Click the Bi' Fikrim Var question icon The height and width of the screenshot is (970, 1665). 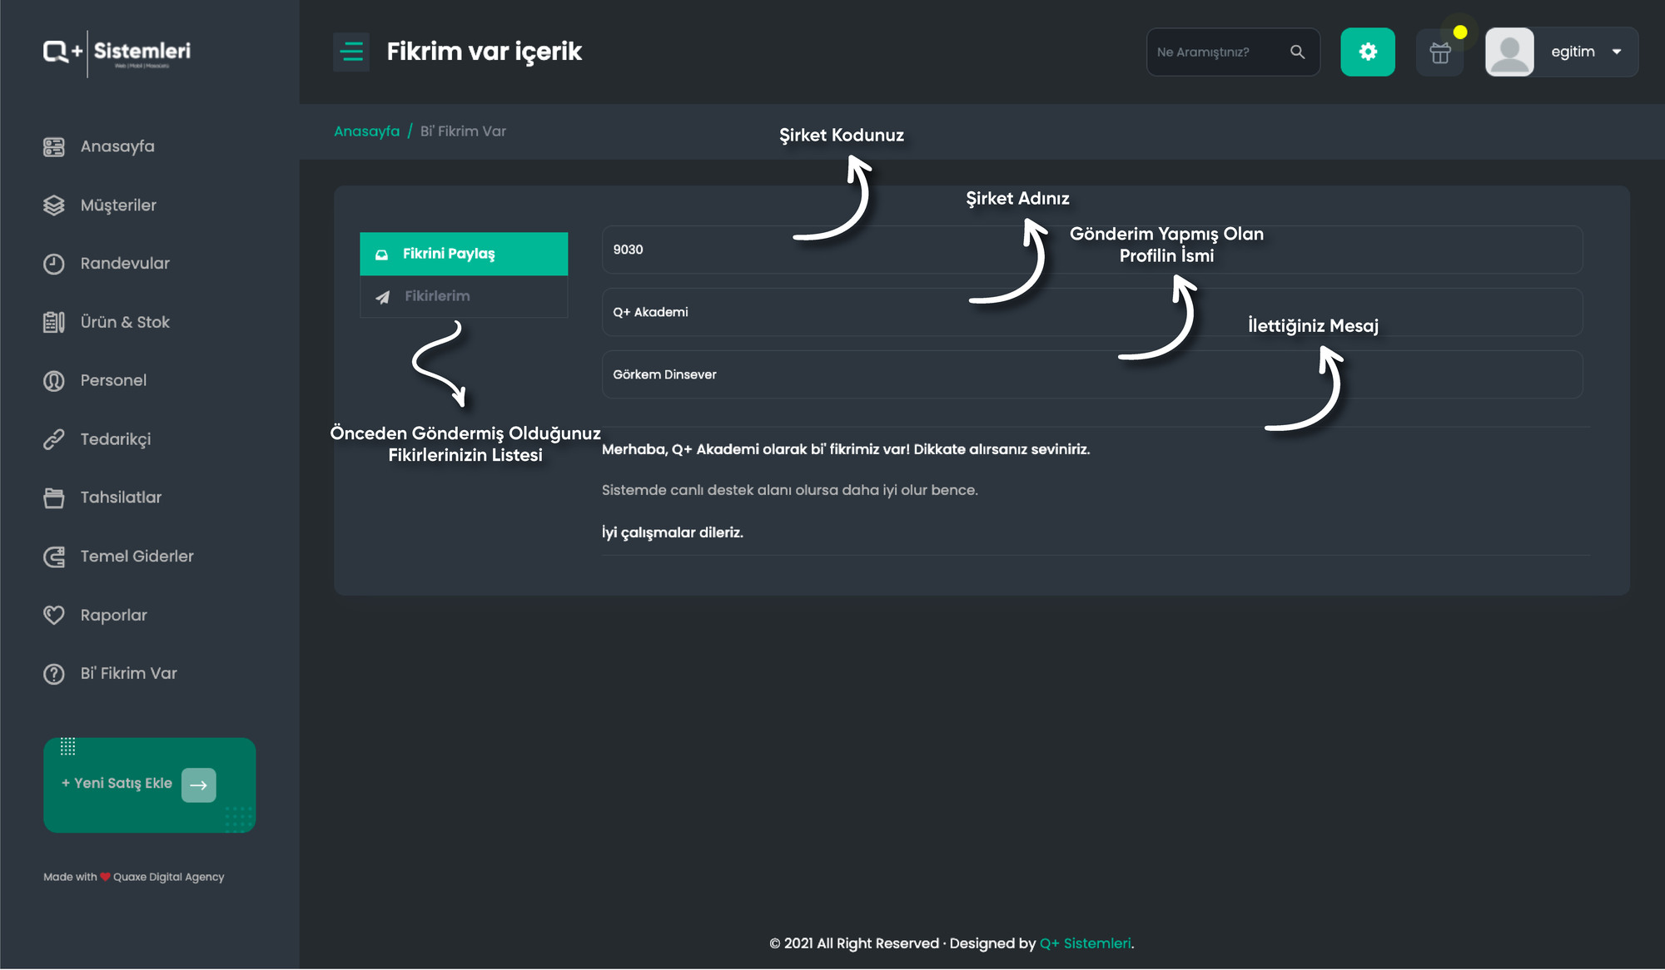[x=54, y=674]
